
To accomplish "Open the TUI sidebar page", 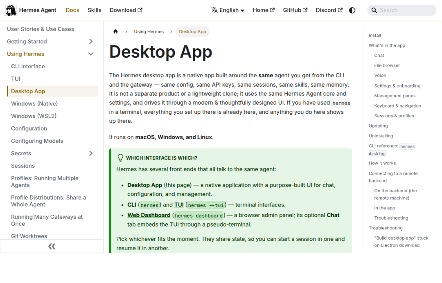I will click(16, 79).
